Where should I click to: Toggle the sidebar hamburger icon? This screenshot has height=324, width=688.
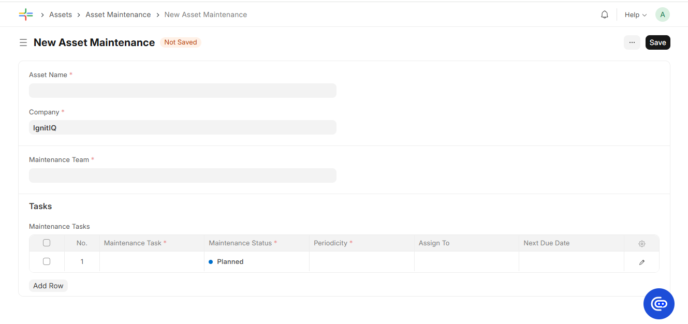(x=23, y=42)
